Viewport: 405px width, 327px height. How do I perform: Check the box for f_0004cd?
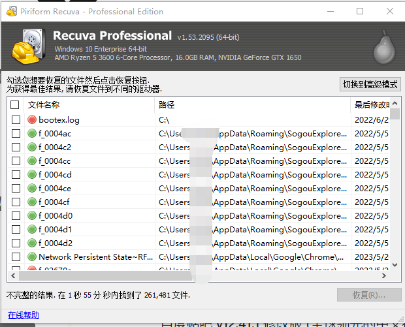click(16, 174)
